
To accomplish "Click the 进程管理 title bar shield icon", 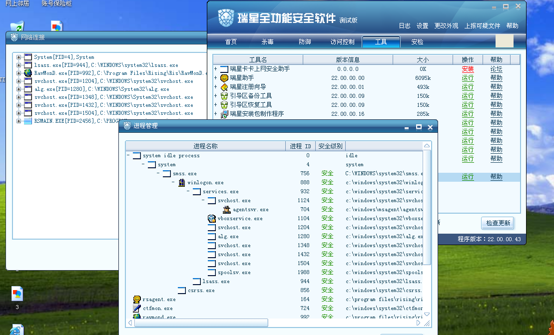I will pos(127,126).
